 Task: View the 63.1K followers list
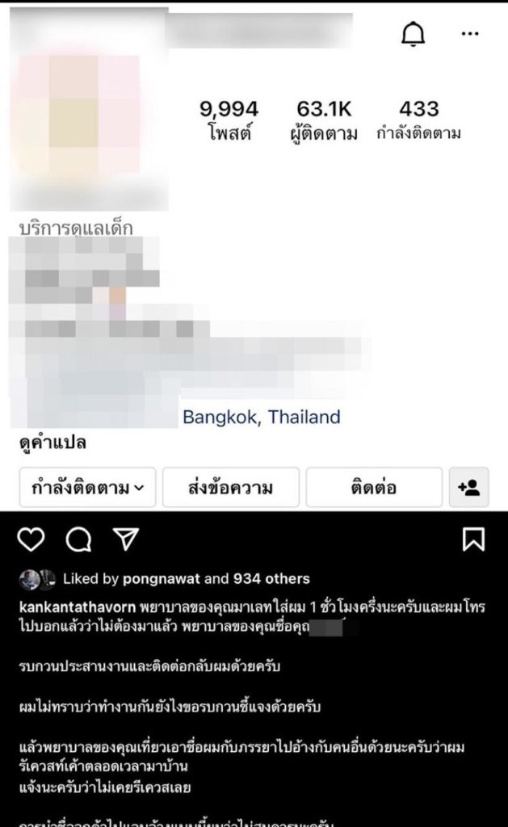(x=324, y=120)
